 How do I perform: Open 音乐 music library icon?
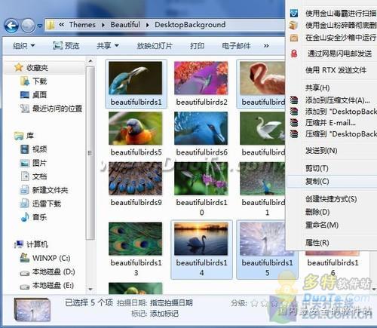(x=25, y=217)
